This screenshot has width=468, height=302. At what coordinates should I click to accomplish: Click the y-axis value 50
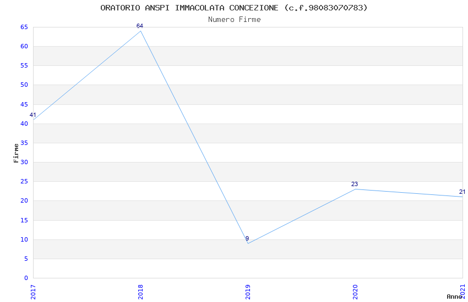click(x=24, y=85)
